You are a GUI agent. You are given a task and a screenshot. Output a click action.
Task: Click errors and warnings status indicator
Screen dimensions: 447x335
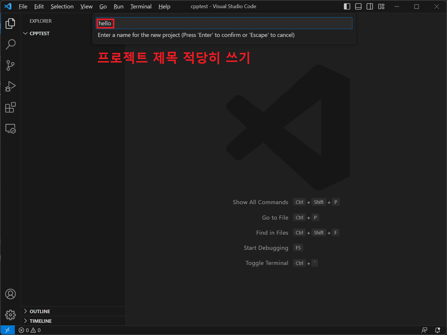pyautogui.click(x=30, y=330)
